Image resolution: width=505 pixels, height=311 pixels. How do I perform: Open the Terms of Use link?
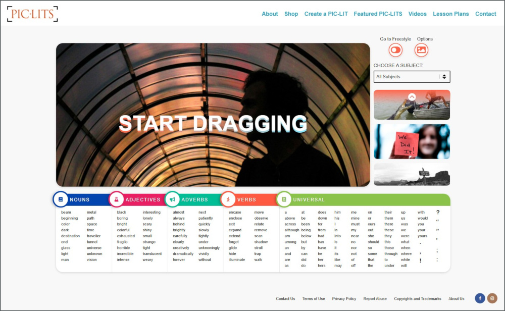(314, 299)
